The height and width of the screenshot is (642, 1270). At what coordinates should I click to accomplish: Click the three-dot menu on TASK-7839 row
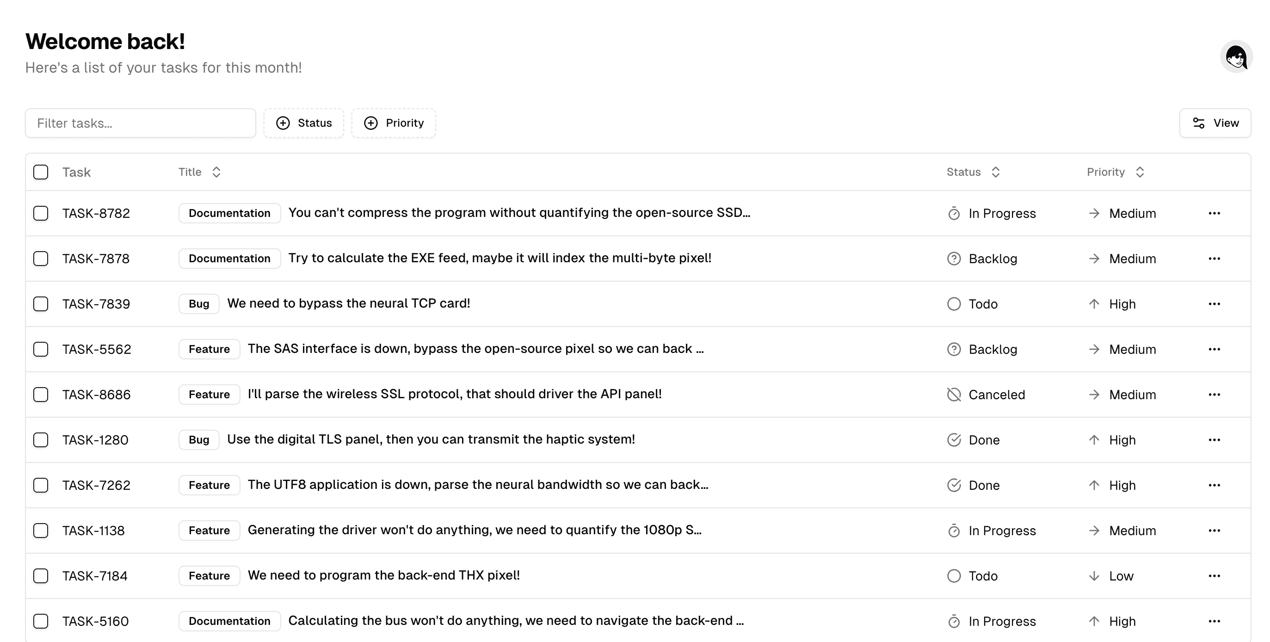point(1214,304)
